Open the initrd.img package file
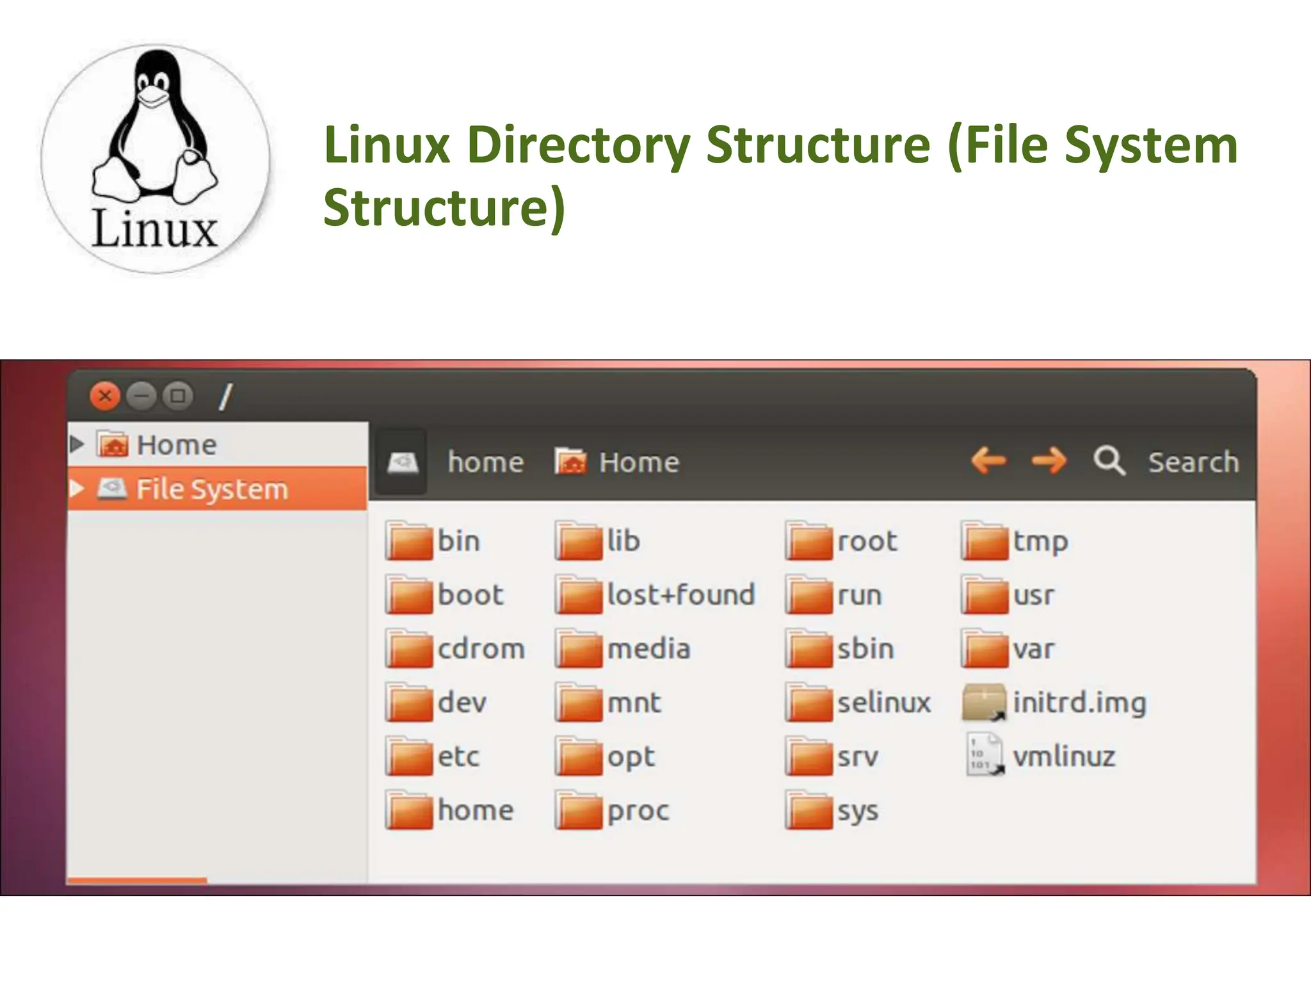Image resolution: width=1311 pixels, height=983 pixels. point(984,703)
